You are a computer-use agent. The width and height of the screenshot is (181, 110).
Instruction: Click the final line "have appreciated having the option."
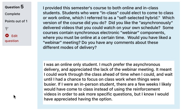78,99
